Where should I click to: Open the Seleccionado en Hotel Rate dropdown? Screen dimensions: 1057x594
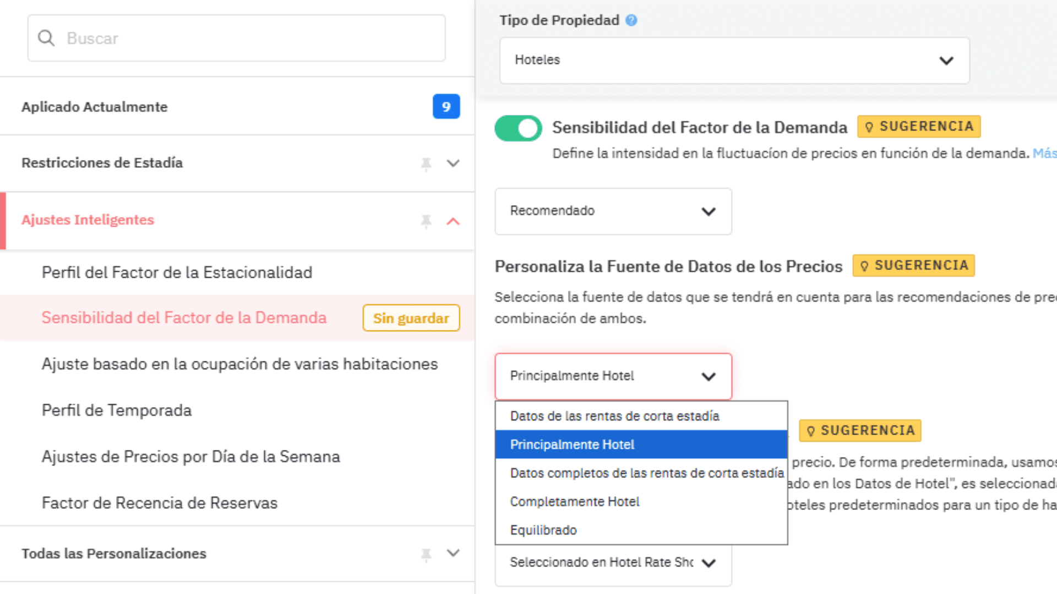(613, 563)
